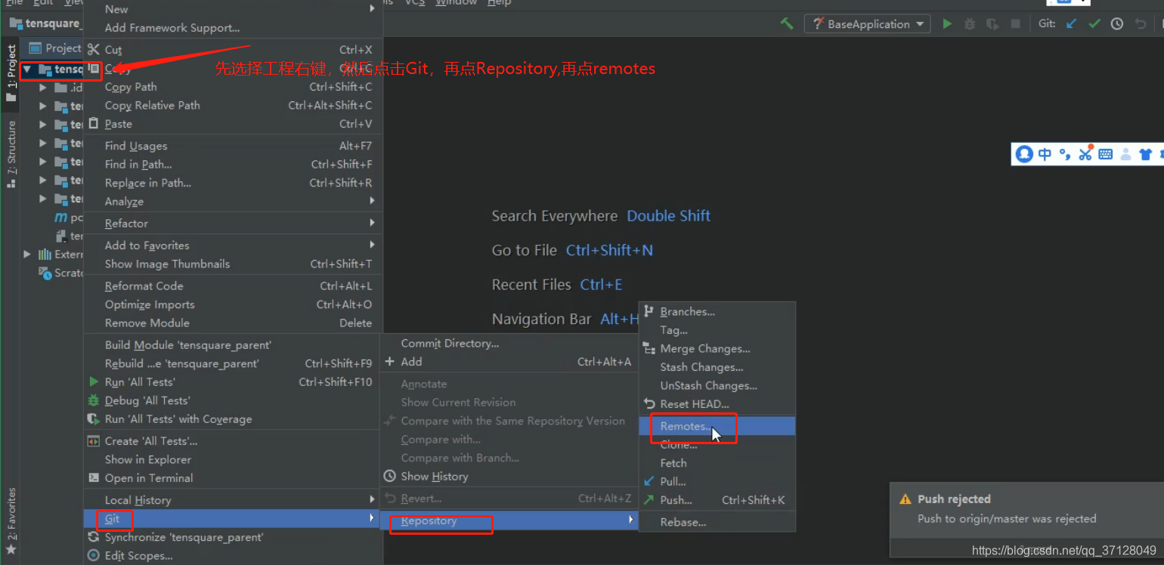
Task: Select Open in Terminal menu entry
Action: pos(233,478)
